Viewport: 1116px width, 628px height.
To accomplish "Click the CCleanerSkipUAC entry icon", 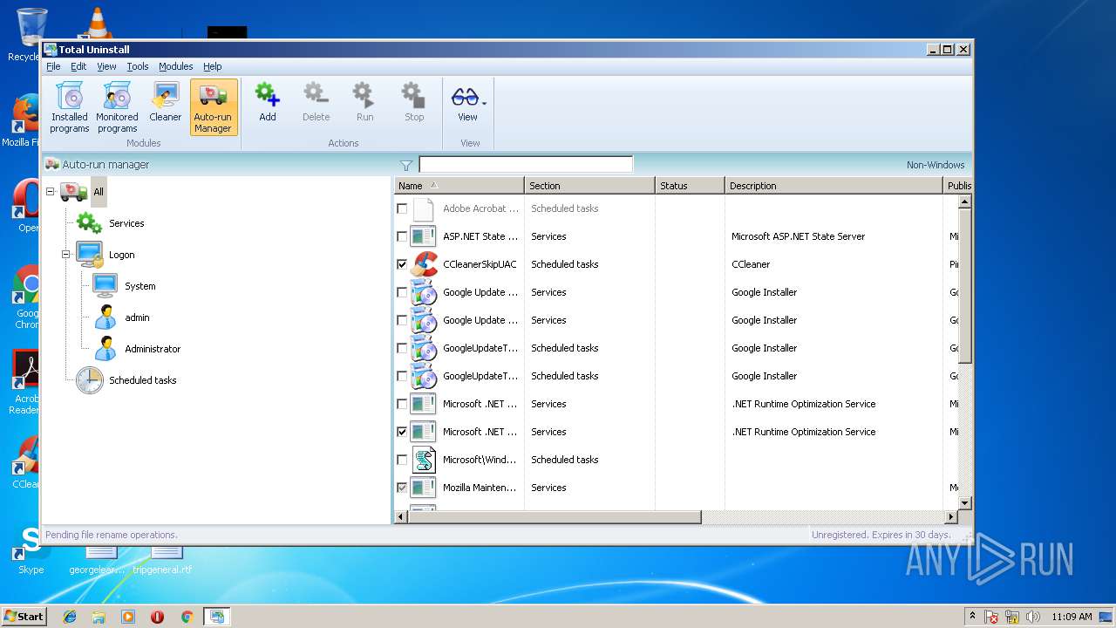I will [424, 264].
